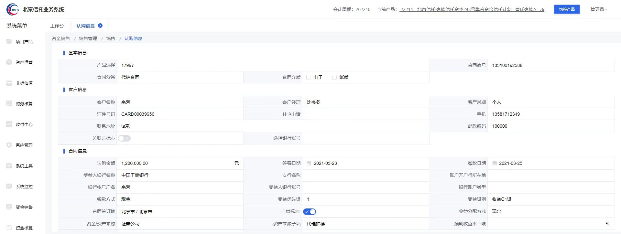Click the 账户开户行所在地 field
621x234 pixels.
click(x=551, y=175)
